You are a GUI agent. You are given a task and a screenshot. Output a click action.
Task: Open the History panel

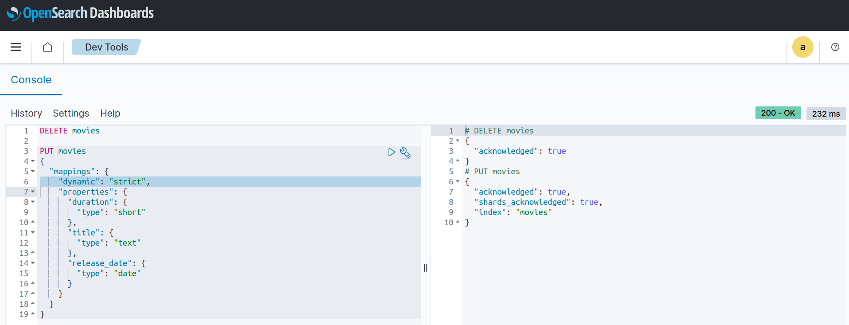[26, 114]
